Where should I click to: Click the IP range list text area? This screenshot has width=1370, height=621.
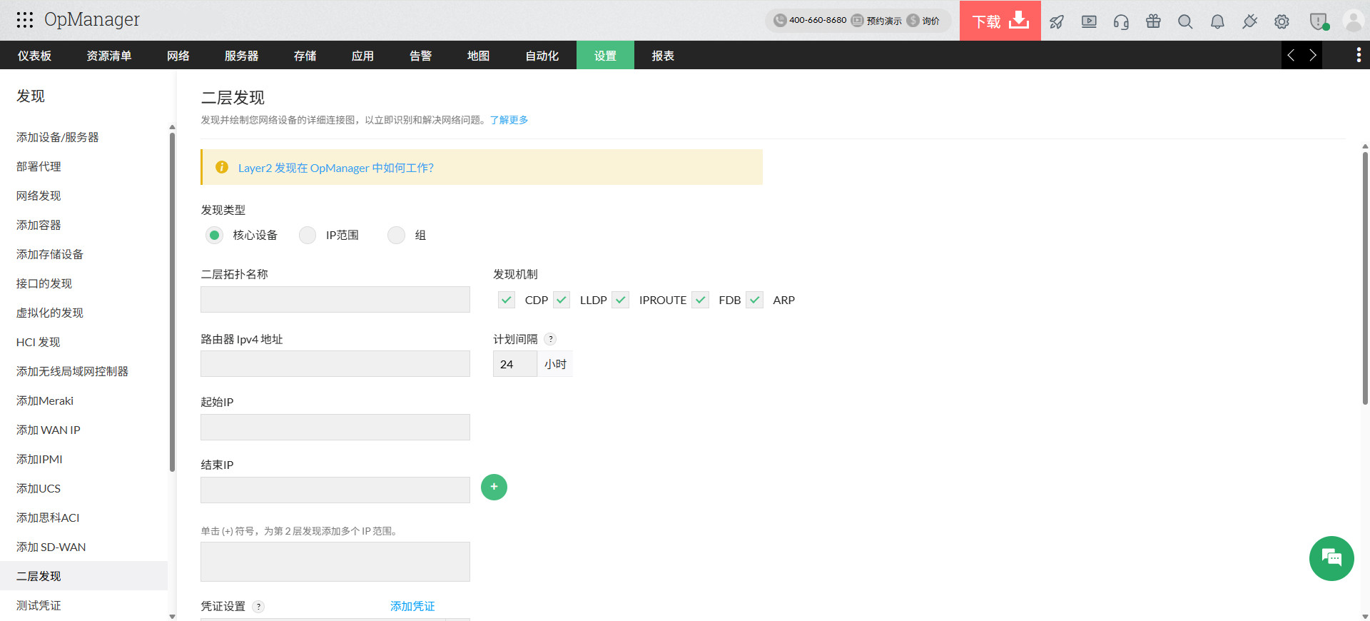[335, 562]
